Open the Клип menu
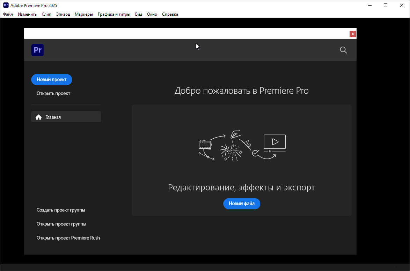This screenshot has height=271, width=410. (x=46, y=14)
